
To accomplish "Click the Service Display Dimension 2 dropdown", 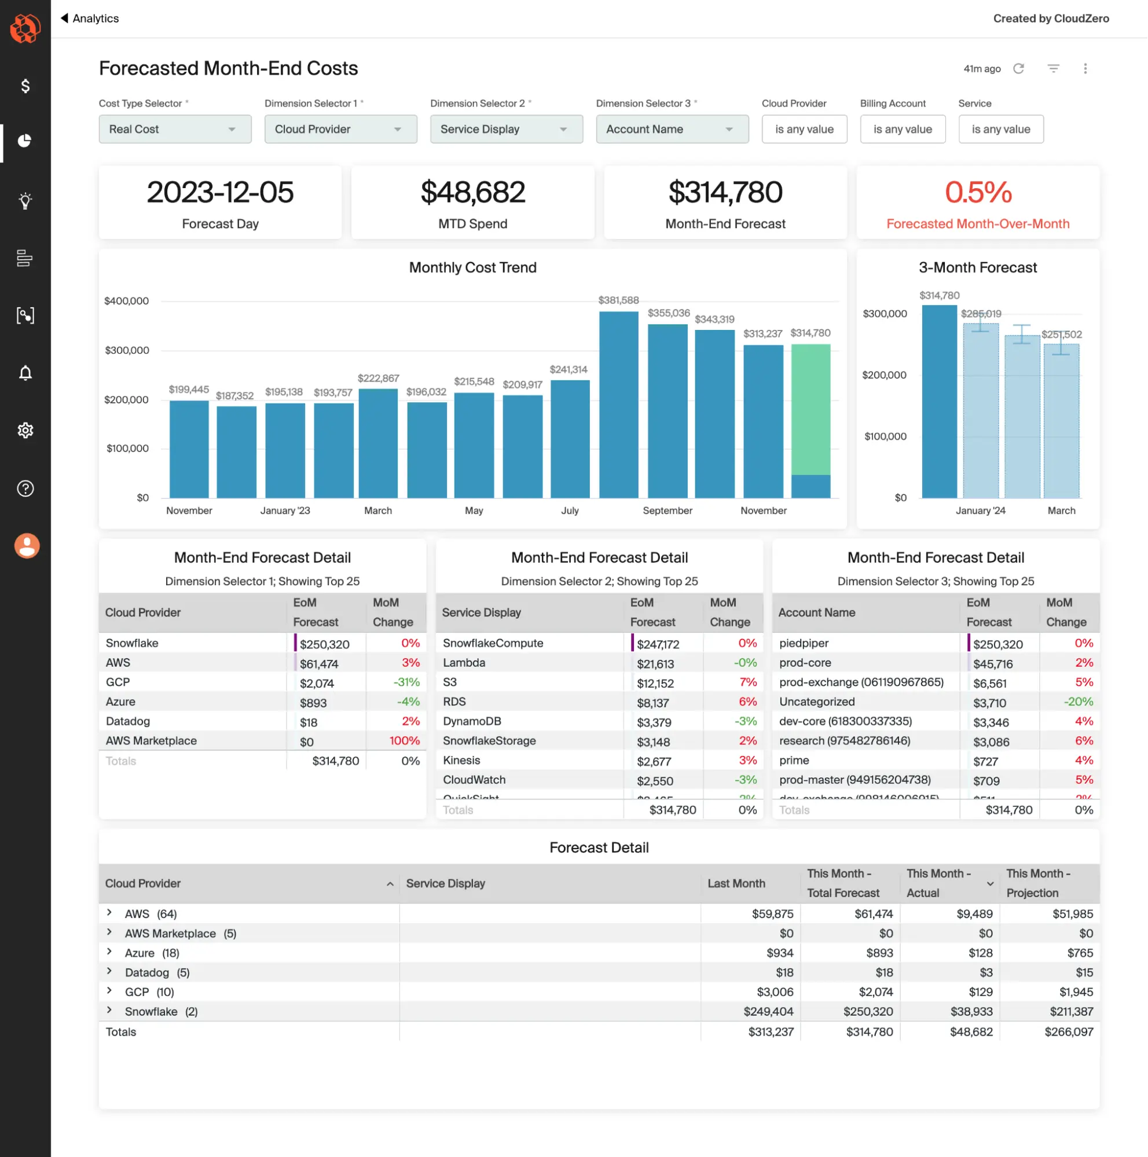I will 505,128.
